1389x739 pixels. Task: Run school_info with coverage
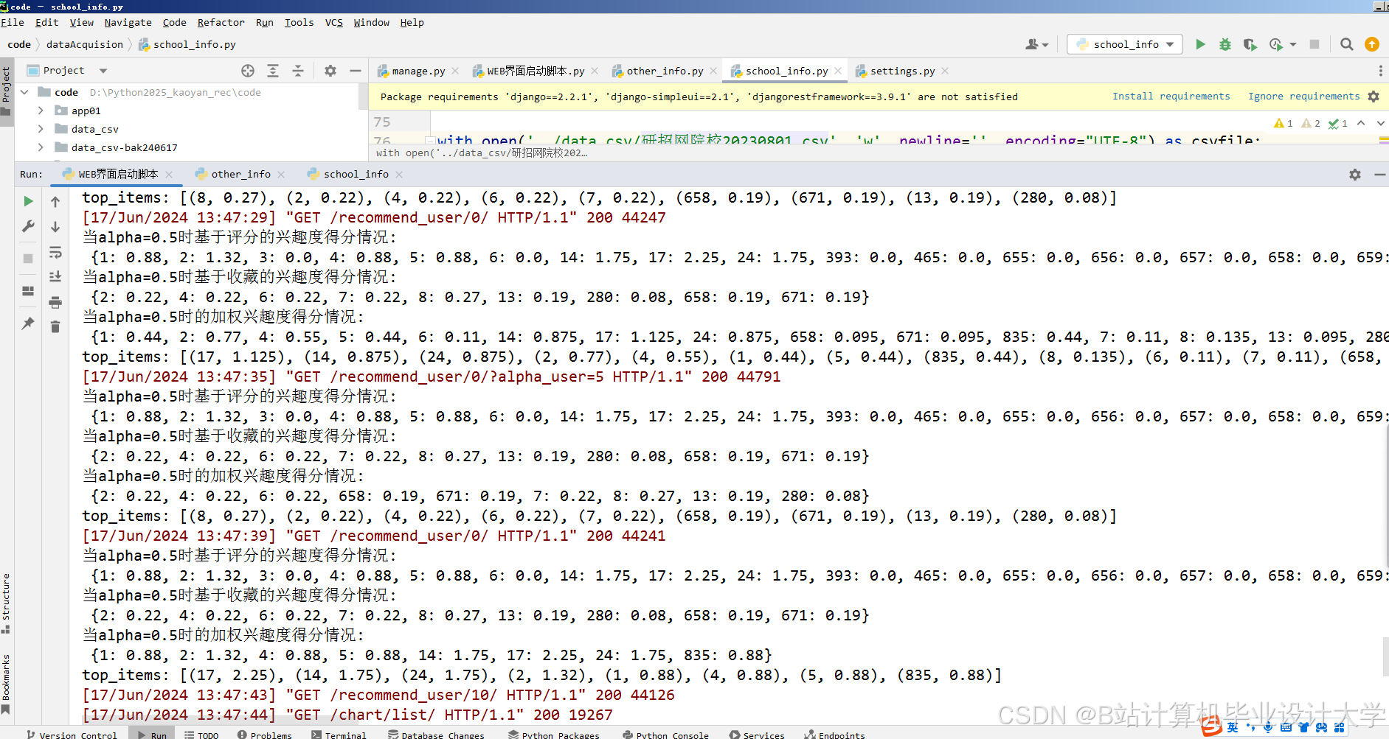pyautogui.click(x=1250, y=44)
